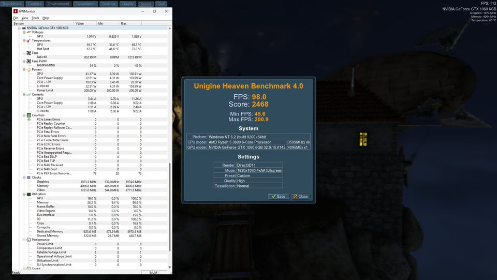
Task: Click the Sensor column header
Action: coord(43,23)
